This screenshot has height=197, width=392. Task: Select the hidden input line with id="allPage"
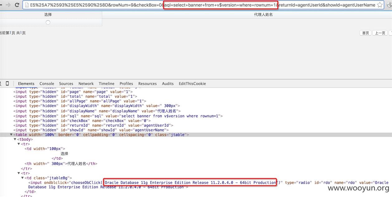(80, 101)
